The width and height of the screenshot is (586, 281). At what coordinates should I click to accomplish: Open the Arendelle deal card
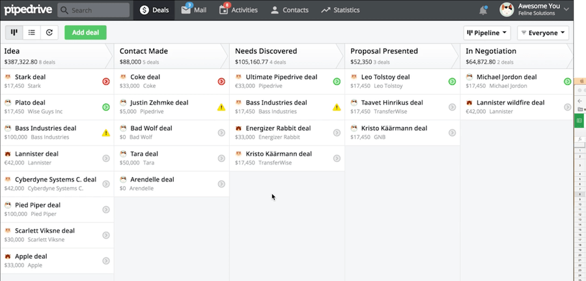172,184
